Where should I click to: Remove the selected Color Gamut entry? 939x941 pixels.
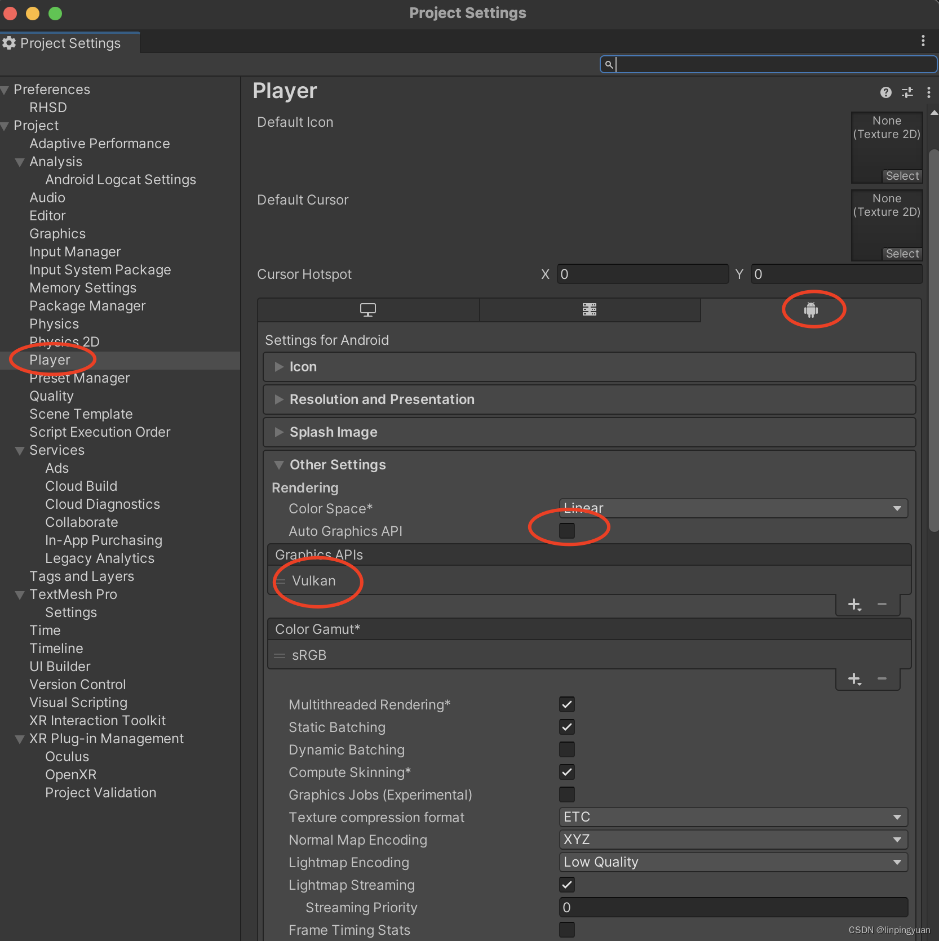coord(882,679)
